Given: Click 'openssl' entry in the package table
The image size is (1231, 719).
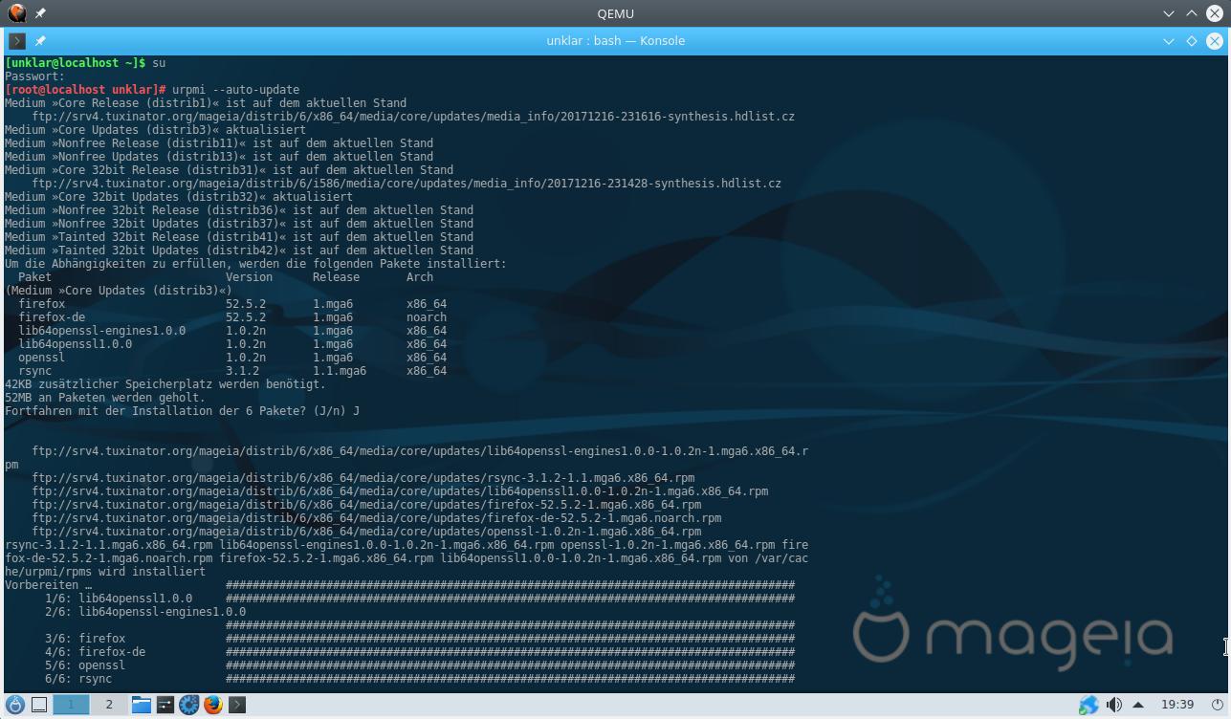Looking at the screenshot, I should 42,358.
